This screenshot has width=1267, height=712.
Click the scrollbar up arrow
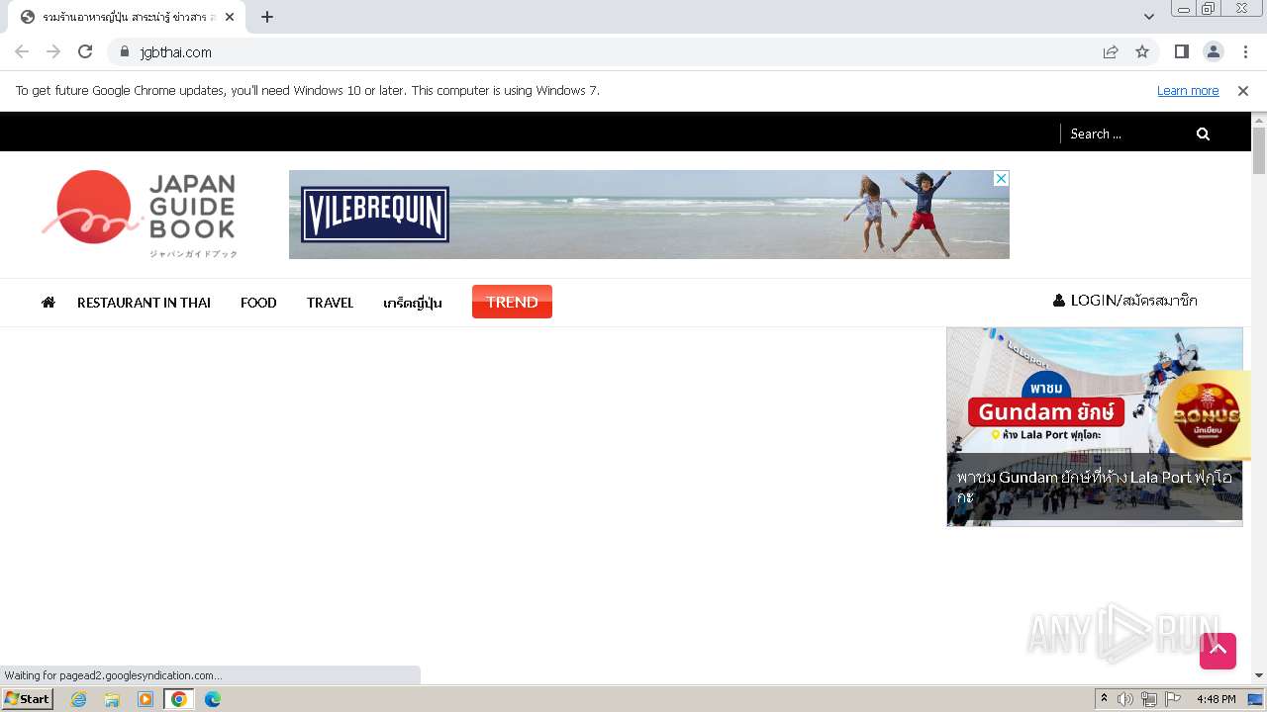click(x=1259, y=120)
